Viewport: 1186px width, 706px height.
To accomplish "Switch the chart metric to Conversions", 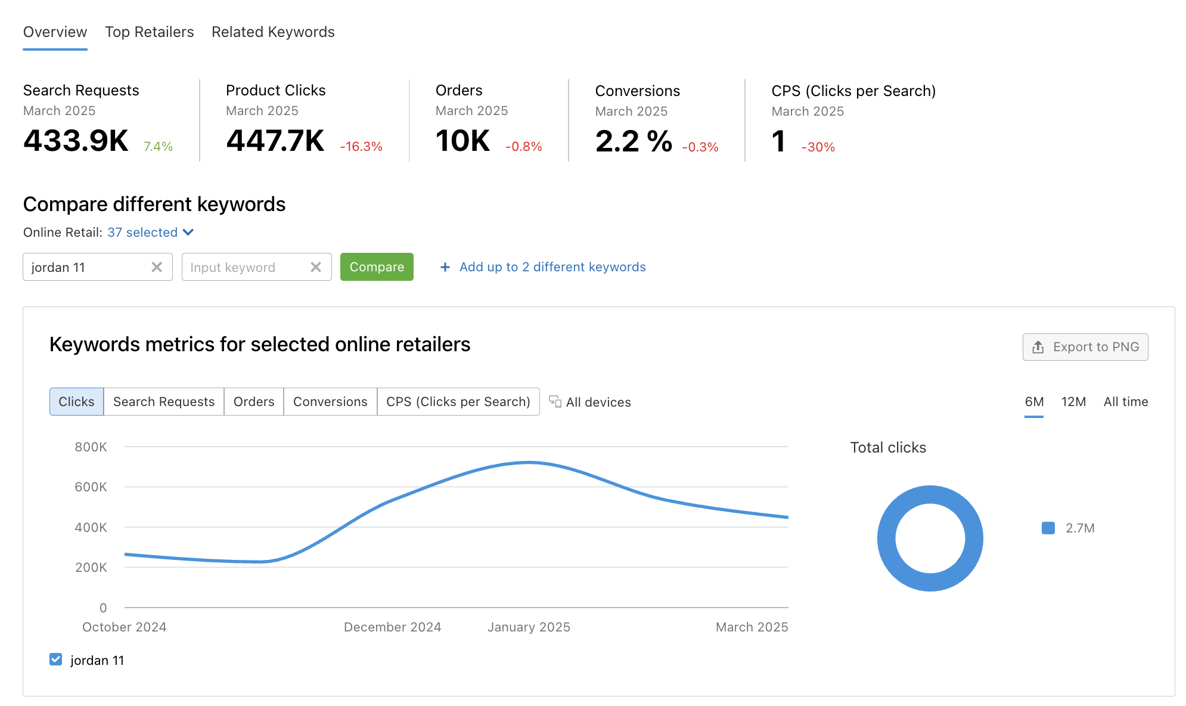I will [x=330, y=401].
